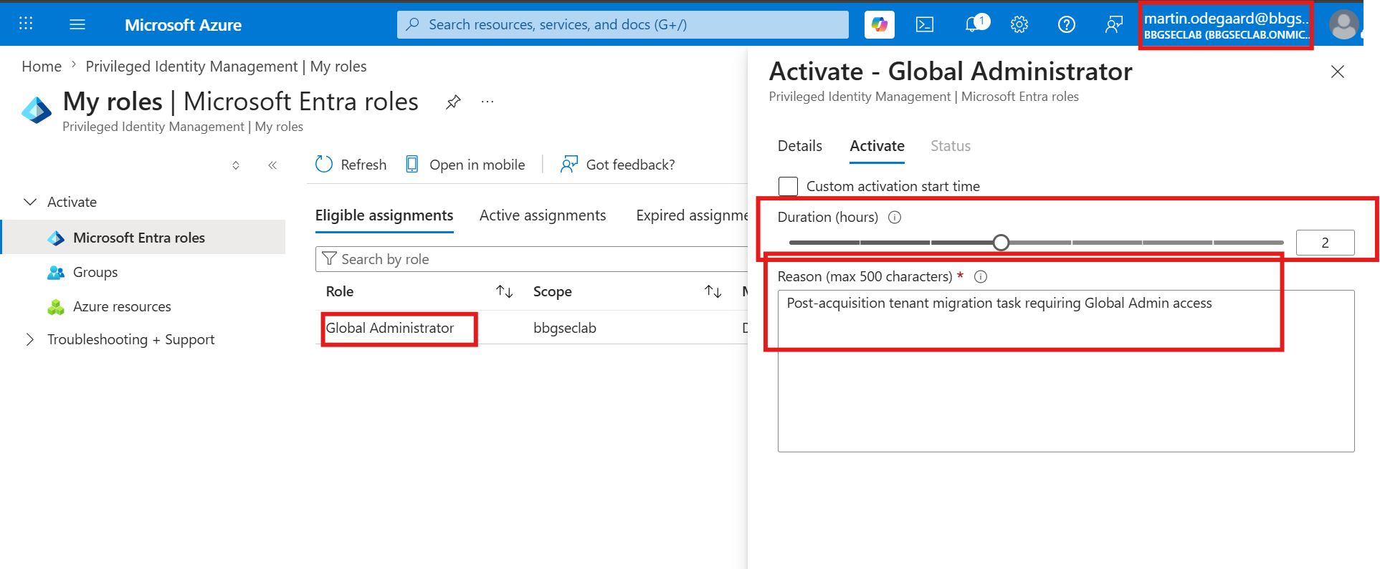Collapse the Activate navigation section
The width and height of the screenshot is (1380, 569).
(30, 202)
